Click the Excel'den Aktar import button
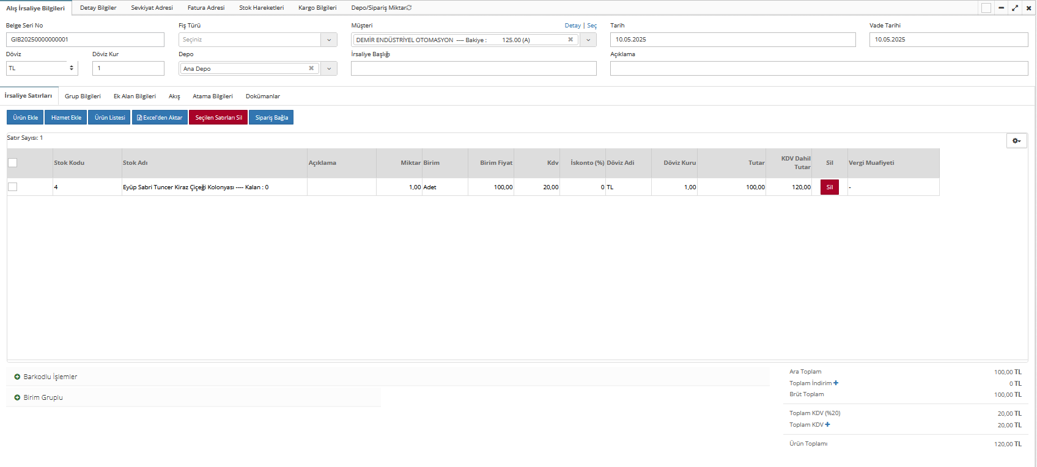The width and height of the screenshot is (1037, 467). pyautogui.click(x=160, y=117)
